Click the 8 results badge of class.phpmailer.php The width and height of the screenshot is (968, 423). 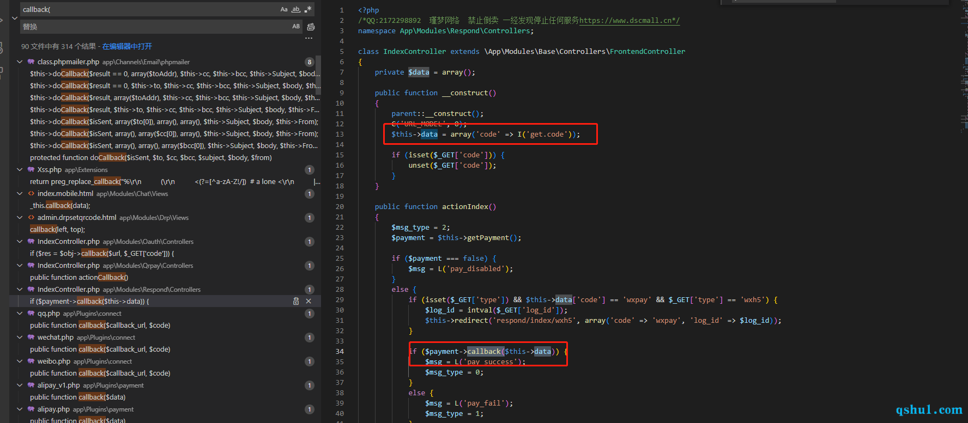(310, 62)
